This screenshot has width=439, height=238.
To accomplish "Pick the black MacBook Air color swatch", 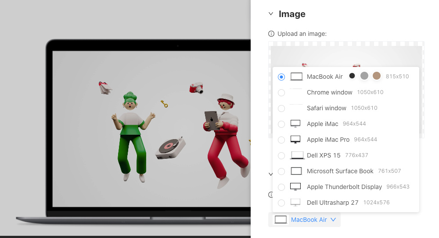I will pyautogui.click(x=352, y=76).
